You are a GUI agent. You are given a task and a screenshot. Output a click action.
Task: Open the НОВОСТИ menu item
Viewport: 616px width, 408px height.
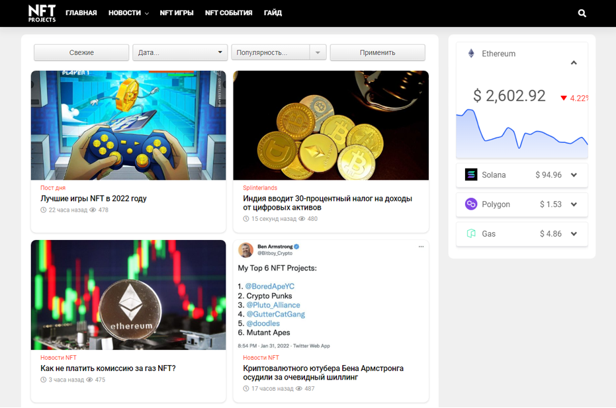(x=124, y=13)
